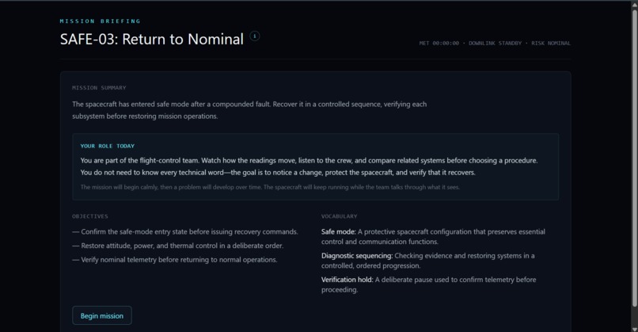Click the Verification hold vocabulary term

pos(347,280)
